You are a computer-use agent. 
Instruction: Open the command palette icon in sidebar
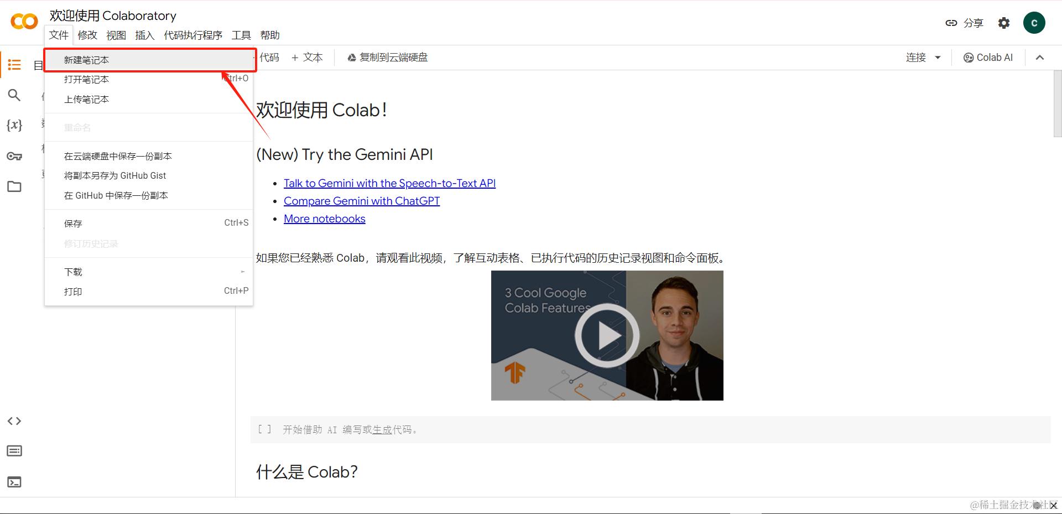[14, 451]
